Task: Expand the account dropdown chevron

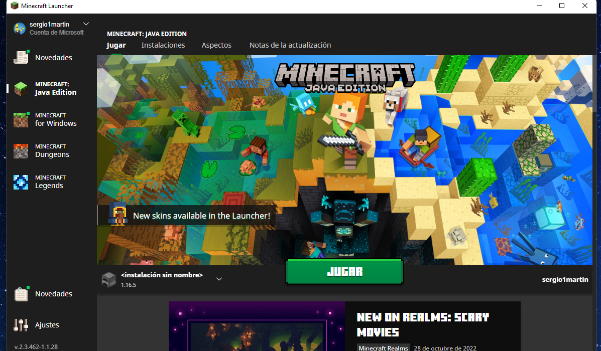Action: (86, 24)
